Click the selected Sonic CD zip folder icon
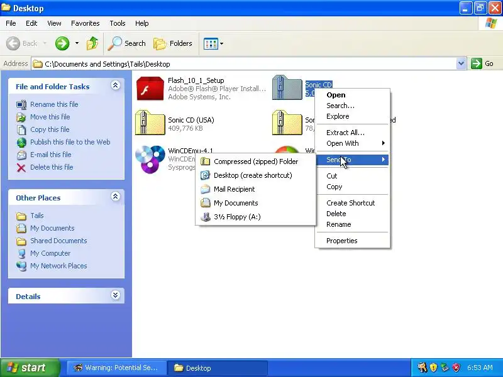Viewport: 503px width, 377px height. [x=287, y=87]
